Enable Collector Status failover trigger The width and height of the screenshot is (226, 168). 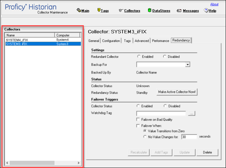point(138,106)
